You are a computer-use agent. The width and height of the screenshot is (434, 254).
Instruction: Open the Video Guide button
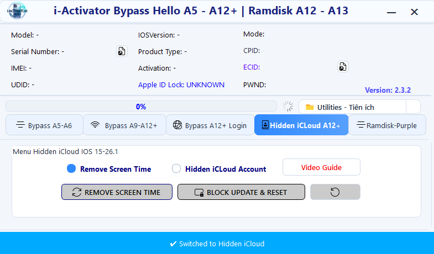(x=321, y=167)
